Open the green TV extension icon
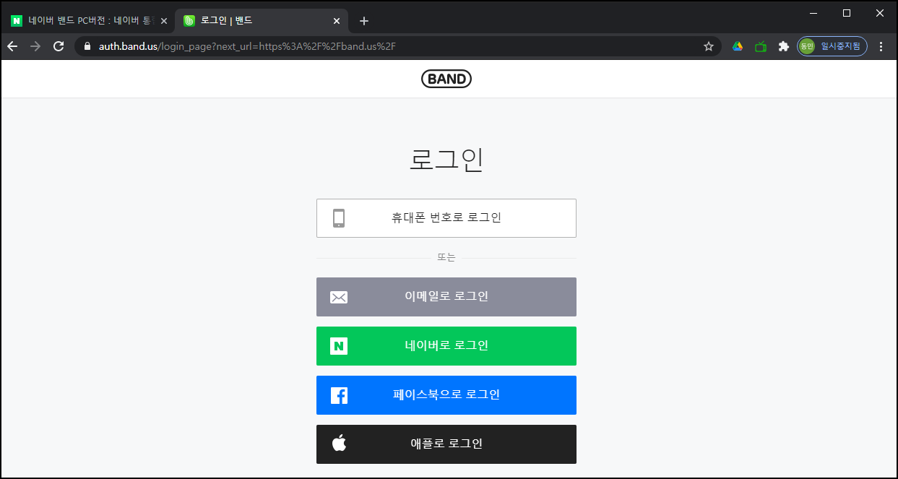Viewport: 898px width, 479px height. click(761, 46)
